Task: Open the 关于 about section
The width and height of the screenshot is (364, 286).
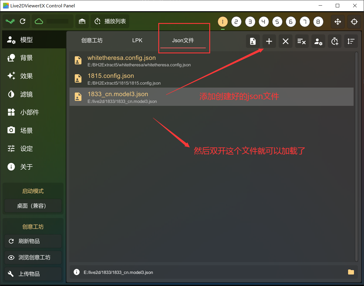Action: (34, 167)
